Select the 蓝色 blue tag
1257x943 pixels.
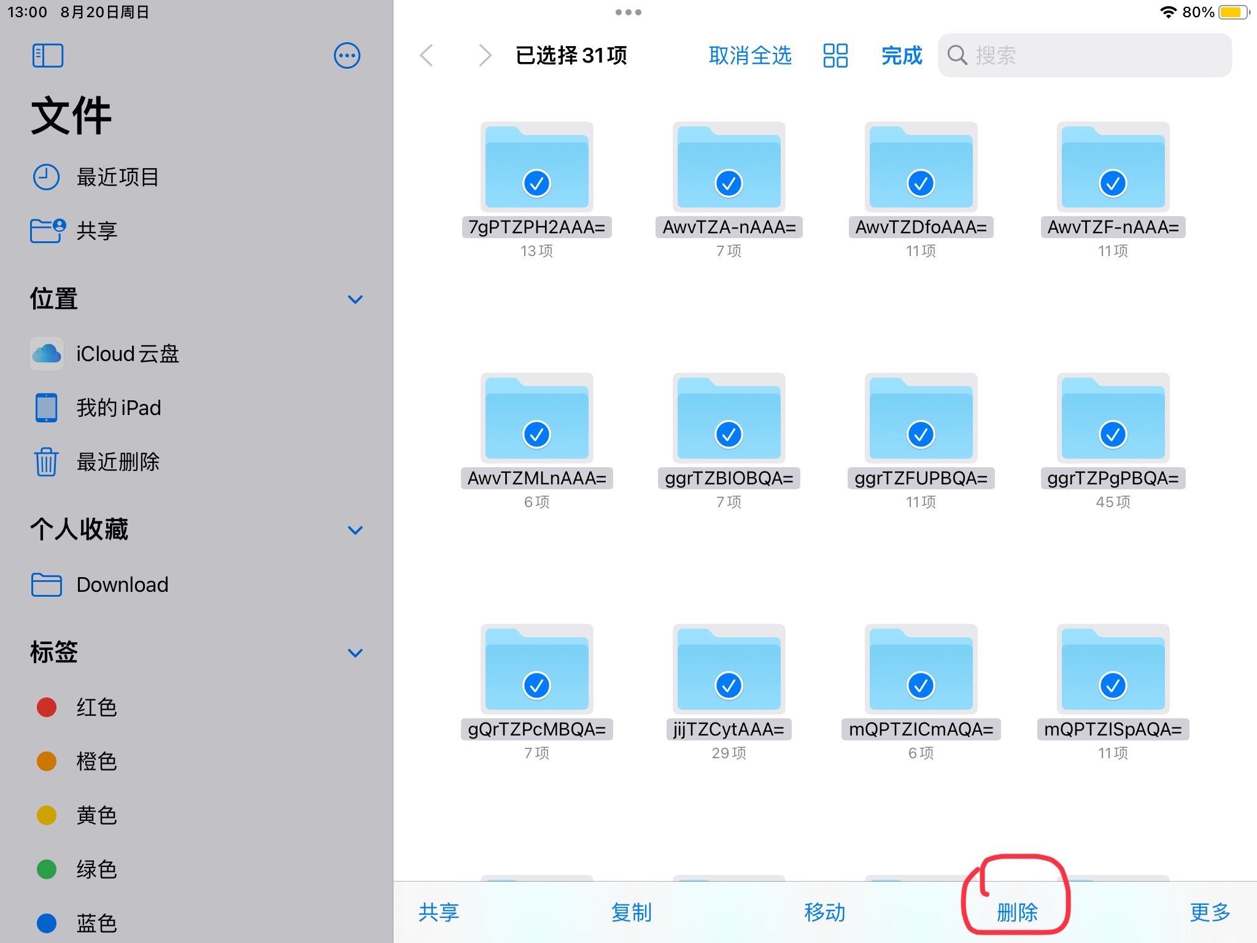pyautogui.click(x=77, y=923)
